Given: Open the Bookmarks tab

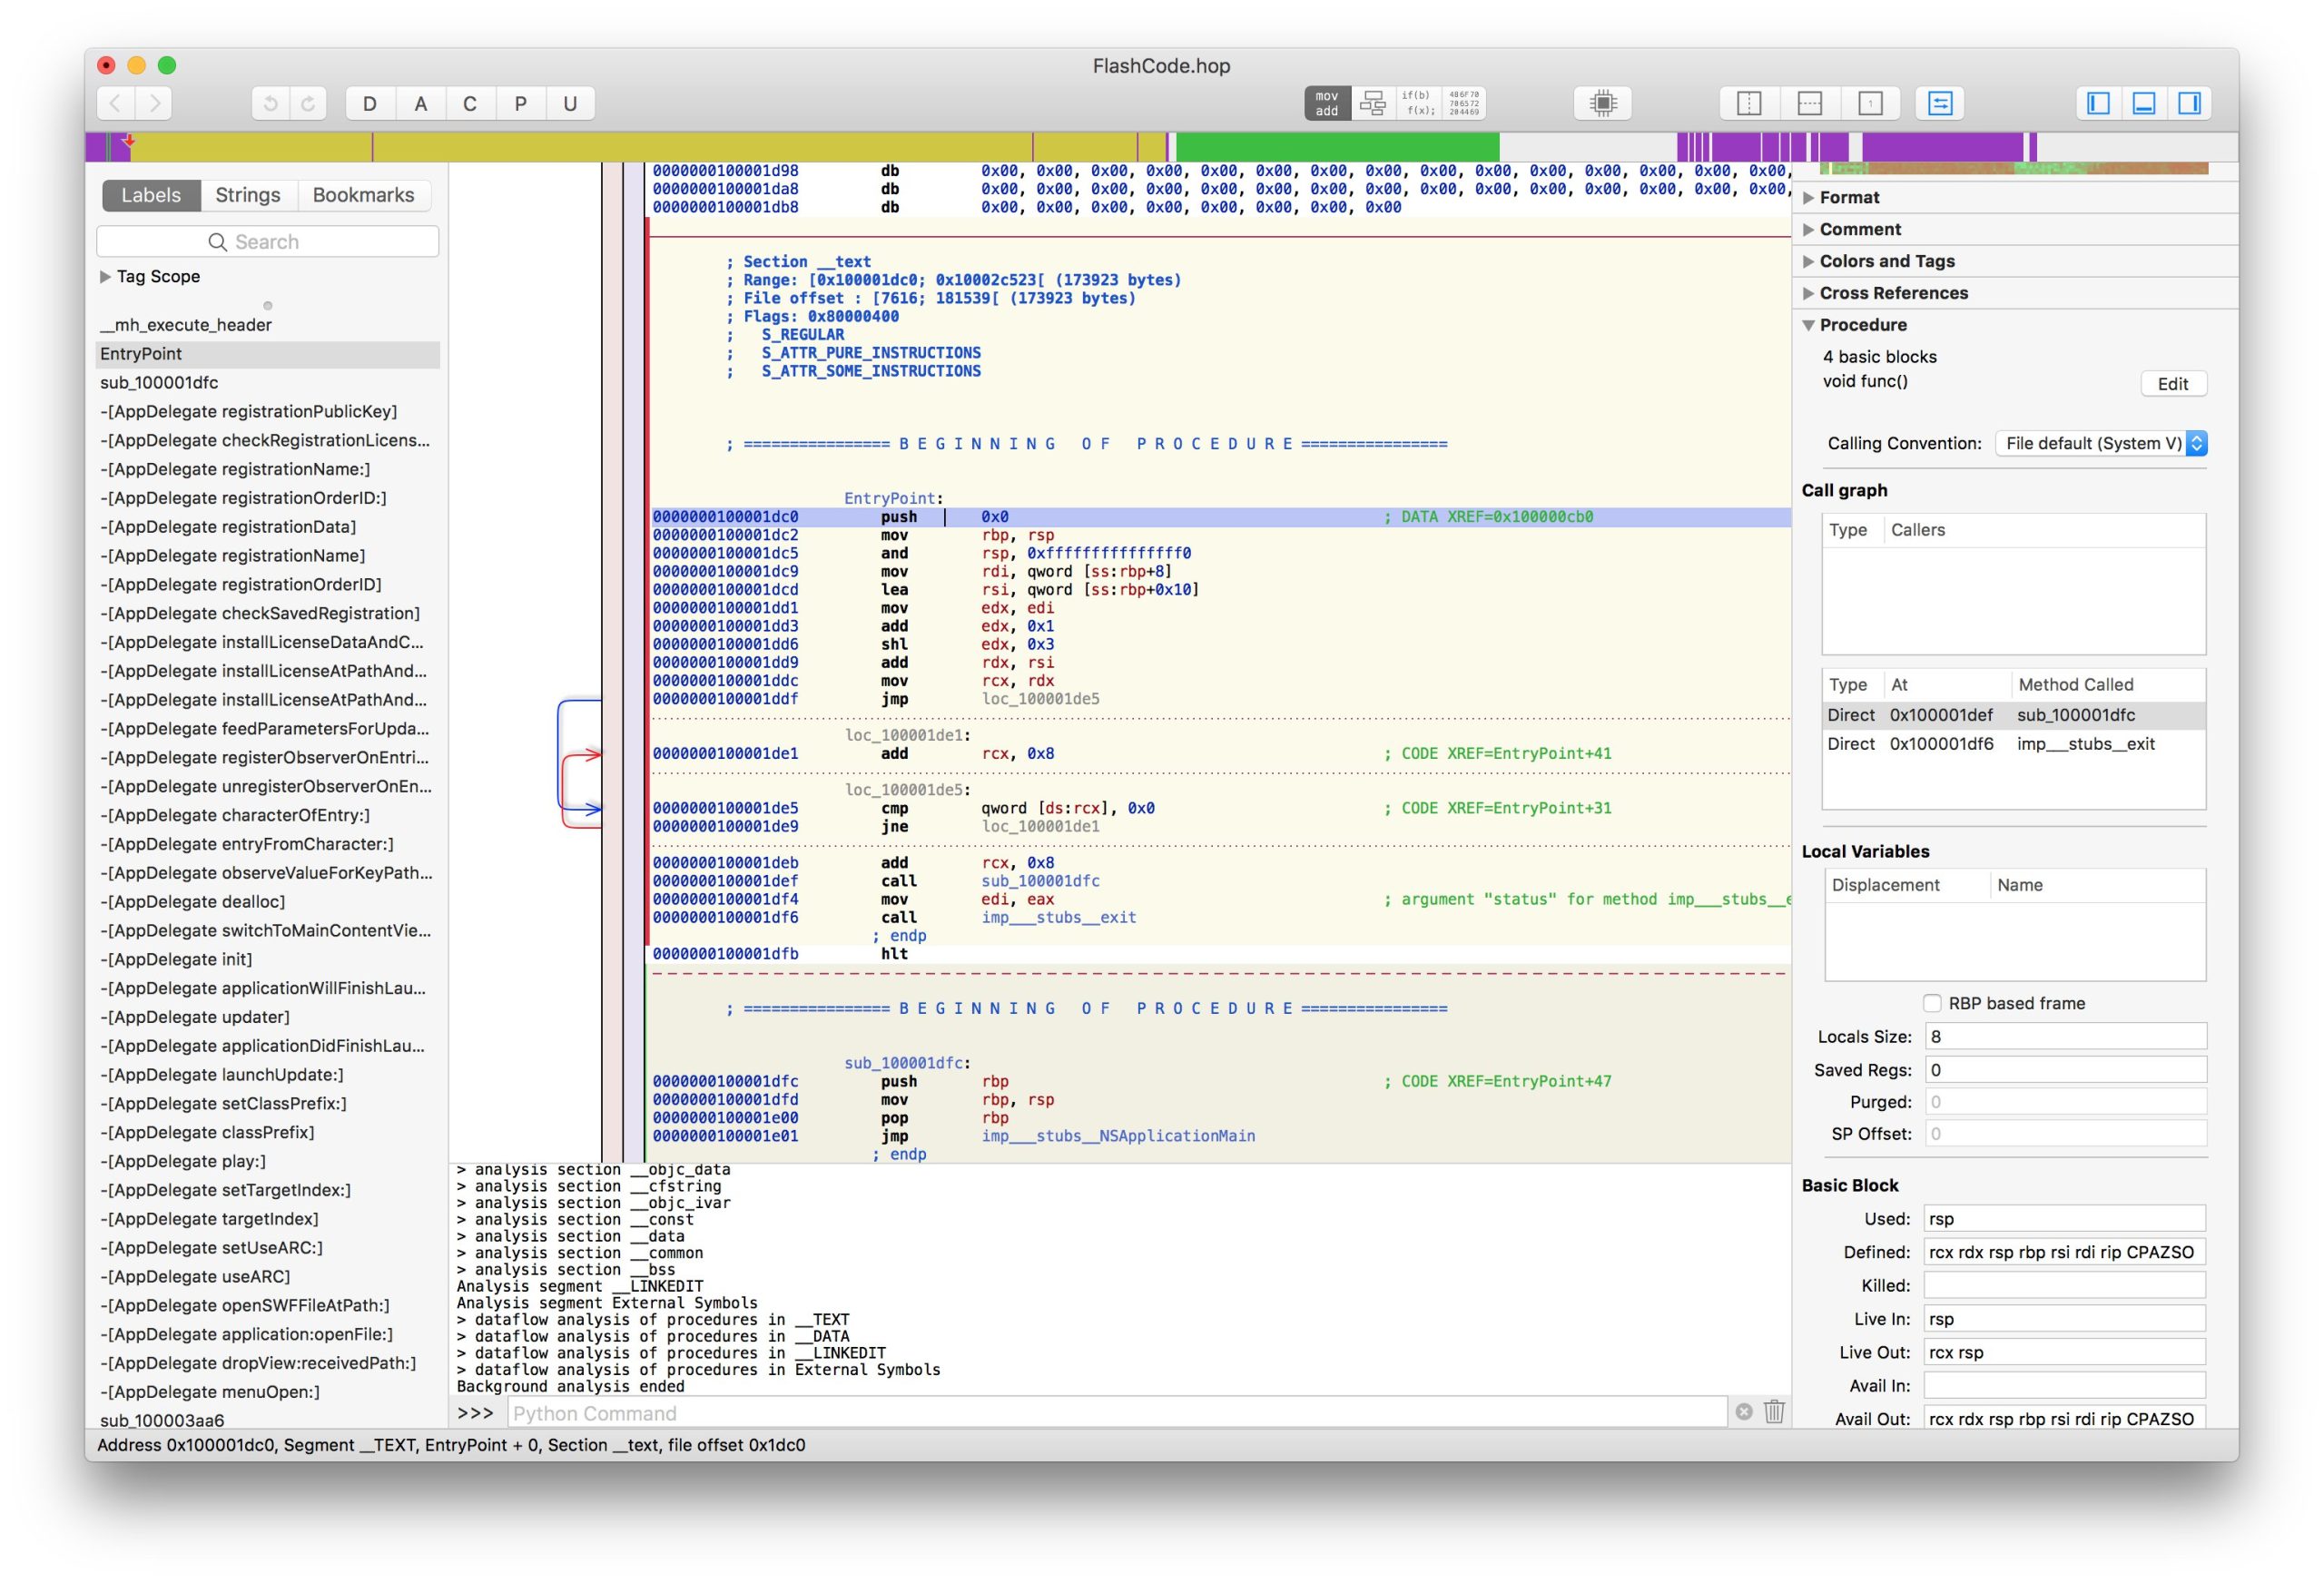Looking at the screenshot, I should coord(363,195).
